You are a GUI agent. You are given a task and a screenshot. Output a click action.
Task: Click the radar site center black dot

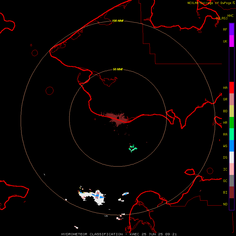(x=118, y=118)
